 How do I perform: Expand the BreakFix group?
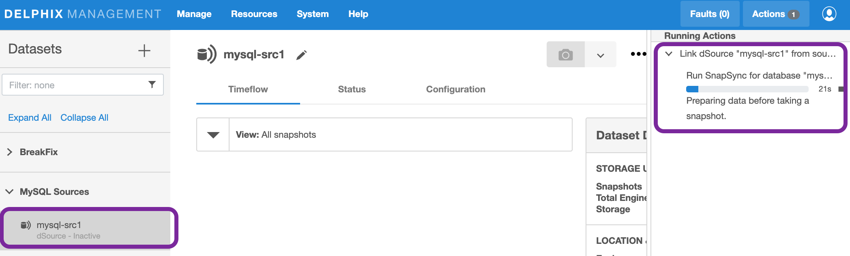(x=10, y=152)
